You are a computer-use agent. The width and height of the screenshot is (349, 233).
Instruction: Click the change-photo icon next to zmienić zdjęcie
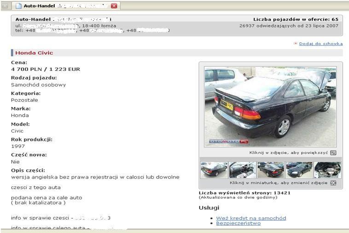[333, 183]
